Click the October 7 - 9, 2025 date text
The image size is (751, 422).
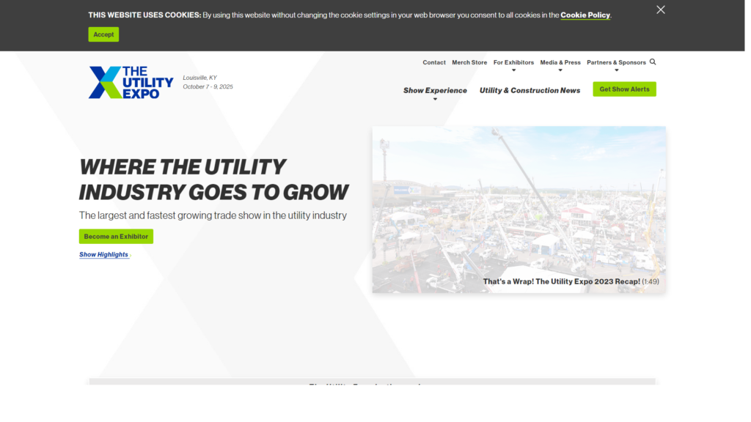(209, 88)
